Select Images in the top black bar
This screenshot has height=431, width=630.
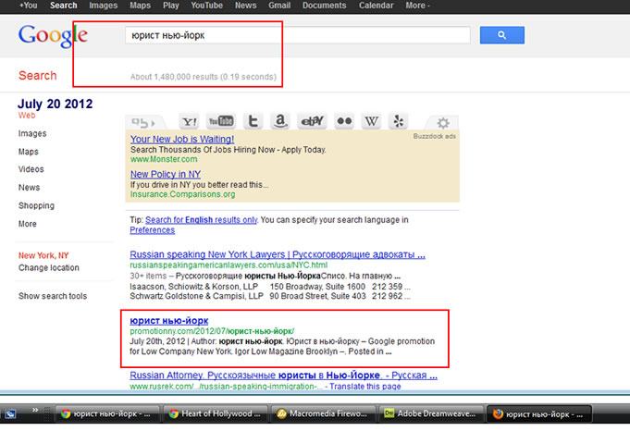click(x=104, y=6)
